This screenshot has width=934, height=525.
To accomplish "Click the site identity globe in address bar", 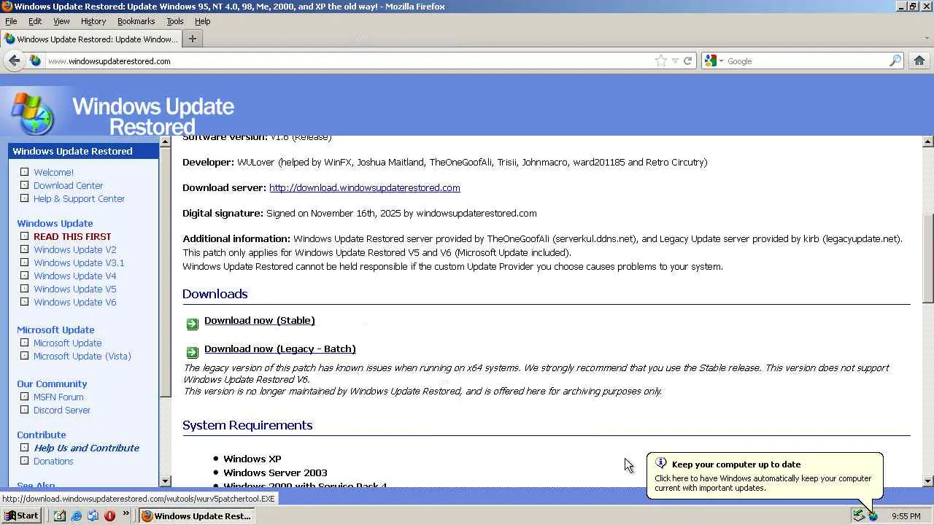I will (35, 61).
